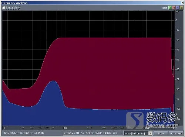Click Hold button 3 (blue)
Image resolution: width=185 pixels, height=137 pixels.
(x=178, y=8)
